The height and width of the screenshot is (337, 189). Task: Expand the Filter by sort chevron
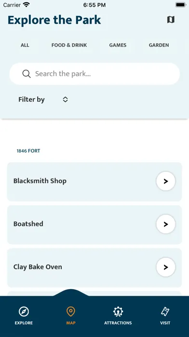[x=65, y=100]
